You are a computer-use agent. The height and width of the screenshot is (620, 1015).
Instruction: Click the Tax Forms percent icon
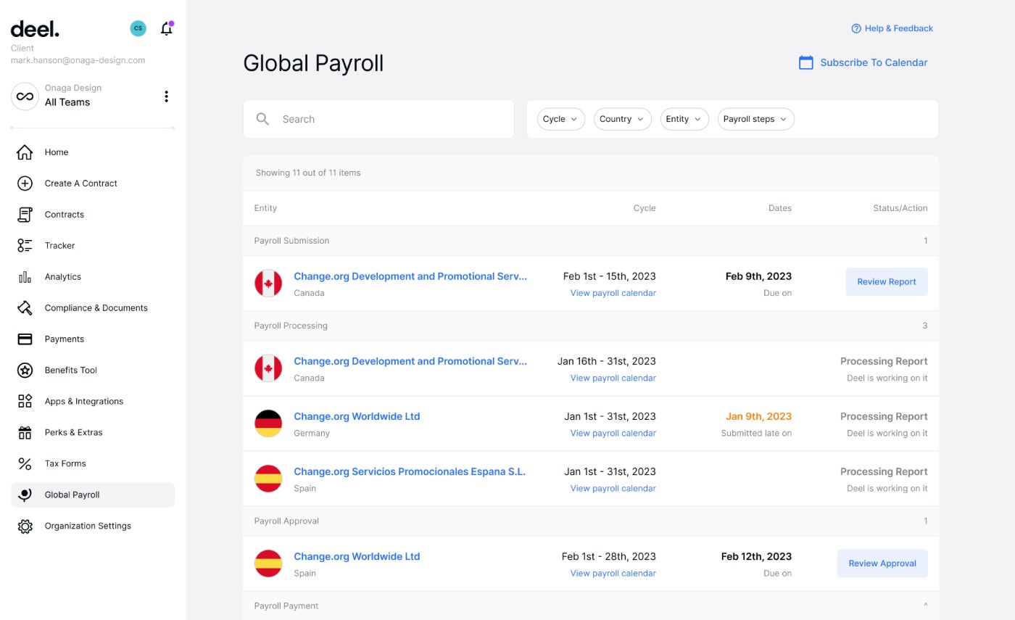pyautogui.click(x=25, y=464)
